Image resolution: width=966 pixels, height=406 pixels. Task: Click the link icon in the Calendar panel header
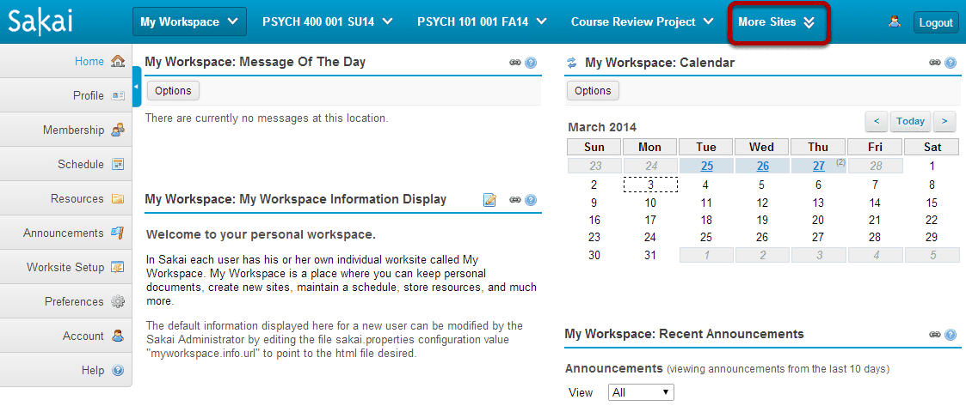pyautogui.click(x=935, y=63)
